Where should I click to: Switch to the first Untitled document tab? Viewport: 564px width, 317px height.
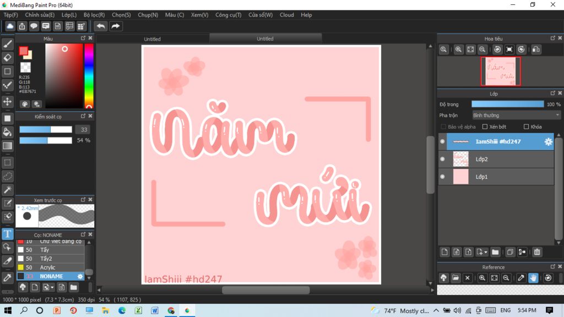(x=153, y=39)
